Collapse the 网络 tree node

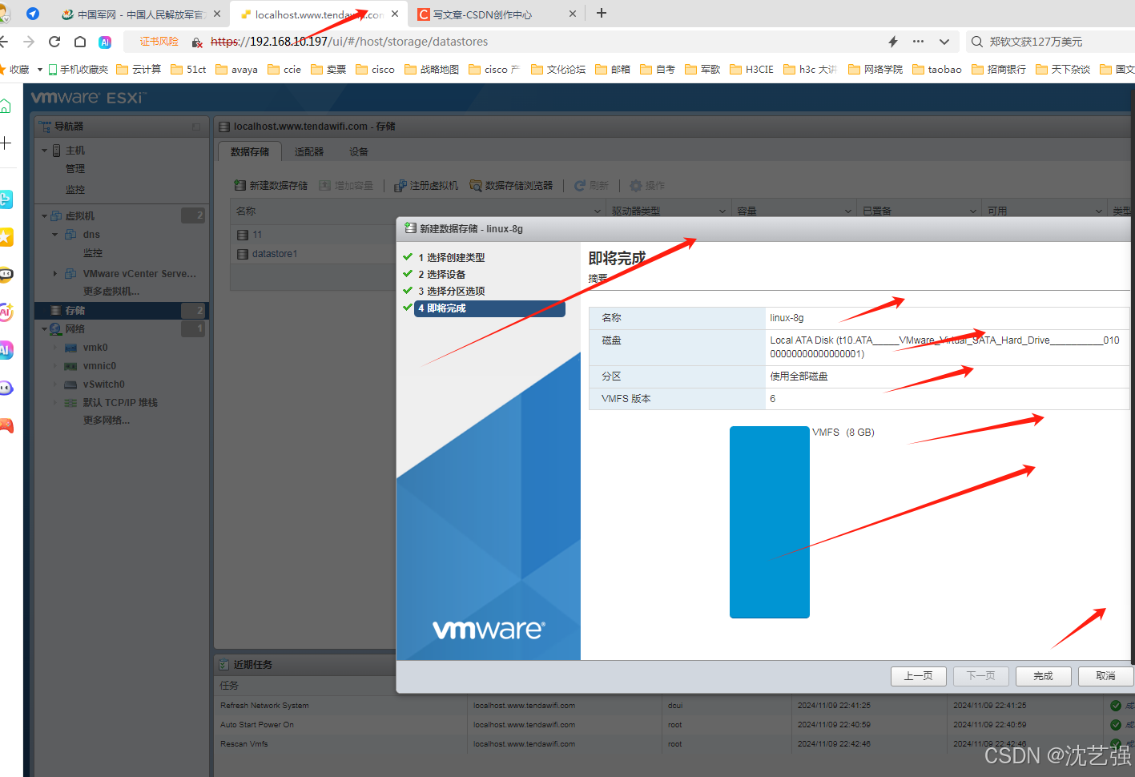click(x=45, y=329)
